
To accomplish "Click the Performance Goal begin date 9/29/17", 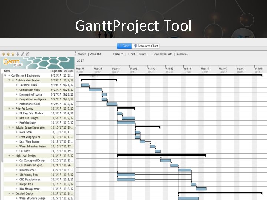I will [56, 104].
